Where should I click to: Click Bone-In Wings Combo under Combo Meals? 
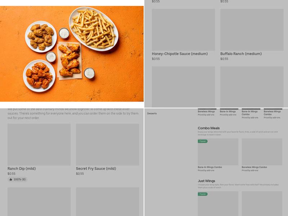(210, 167)
